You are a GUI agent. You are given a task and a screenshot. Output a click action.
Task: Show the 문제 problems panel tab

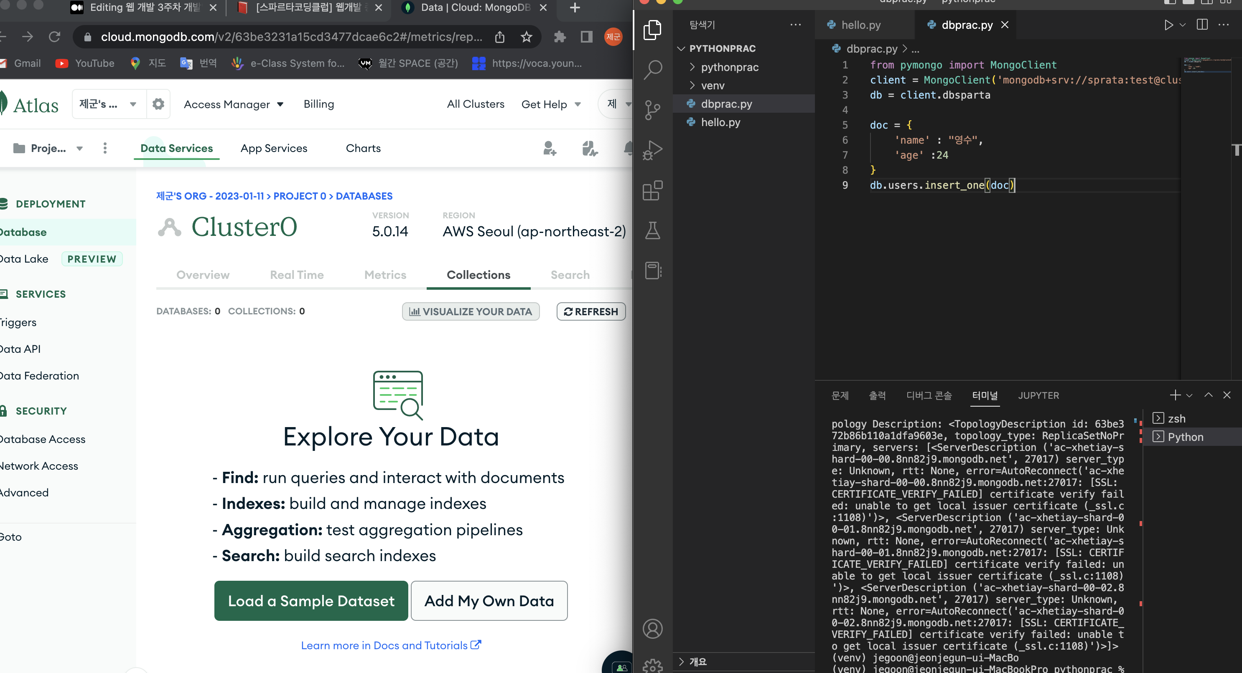coord(840,395)
